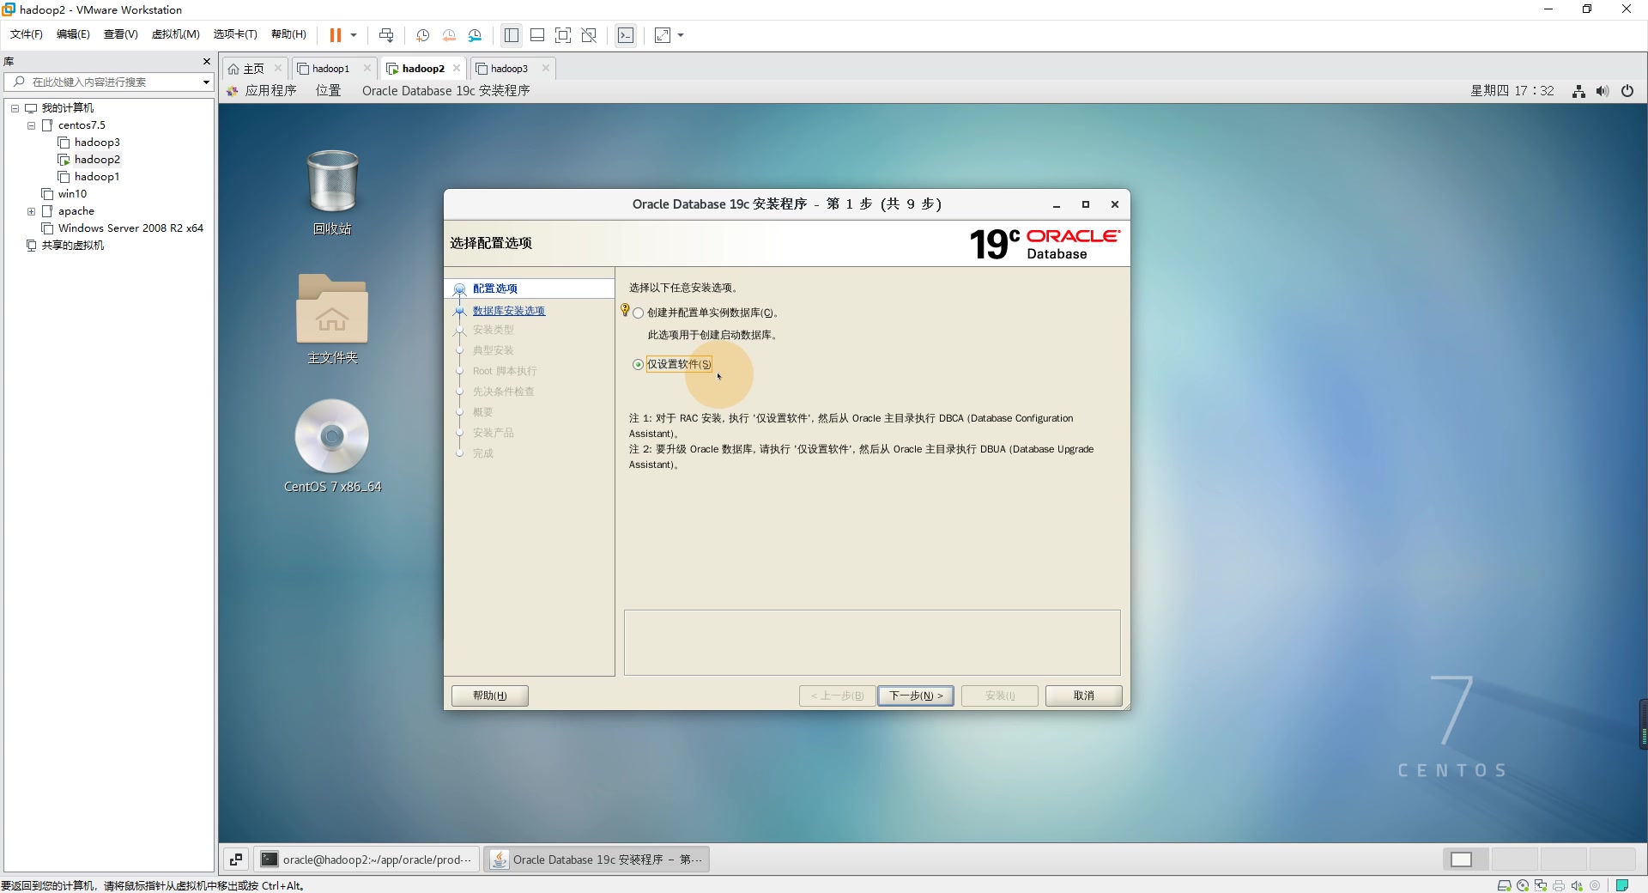
Task: Take a snapshot of this virtual machine
Action: 422,35
